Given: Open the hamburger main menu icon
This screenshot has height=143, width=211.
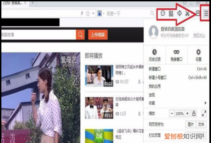Looking at the screenshot, I should (x=206, y=13).
